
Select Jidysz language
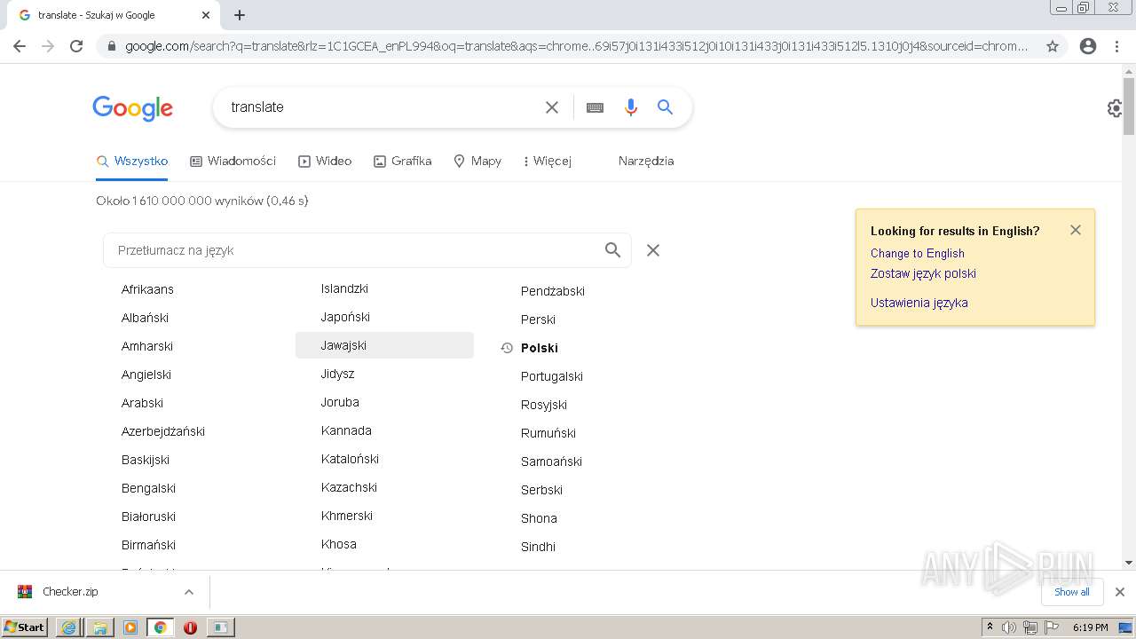[337, 374]
